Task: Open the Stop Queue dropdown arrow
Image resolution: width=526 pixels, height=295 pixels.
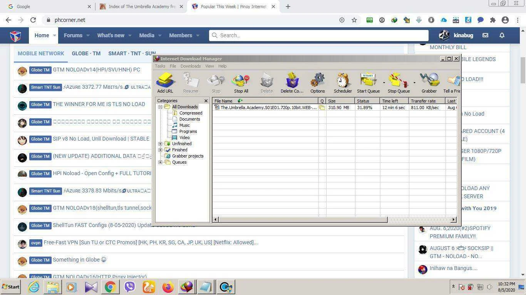Action: tap(414, 83)
